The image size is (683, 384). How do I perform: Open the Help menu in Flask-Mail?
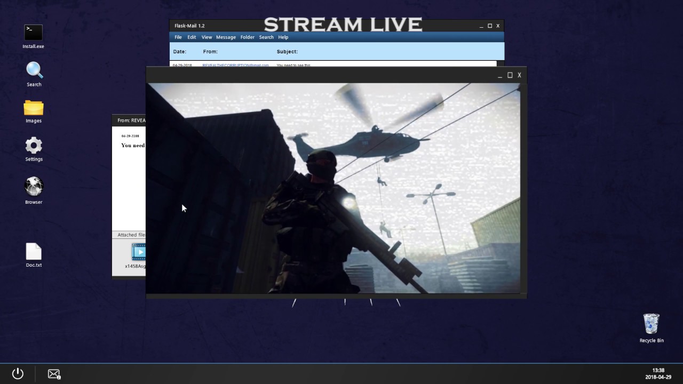click(x=283, y=37)
